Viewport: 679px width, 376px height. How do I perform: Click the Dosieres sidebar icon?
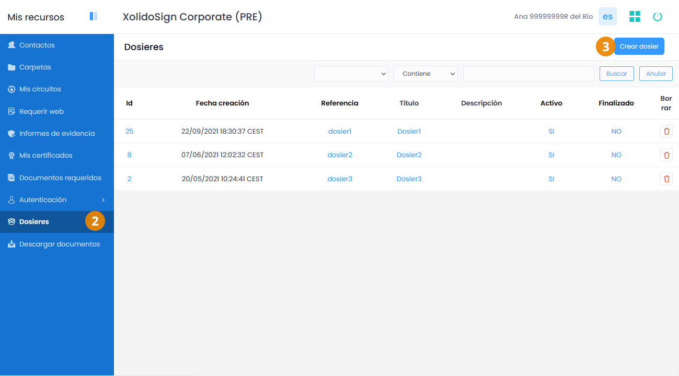pos(11,222)
